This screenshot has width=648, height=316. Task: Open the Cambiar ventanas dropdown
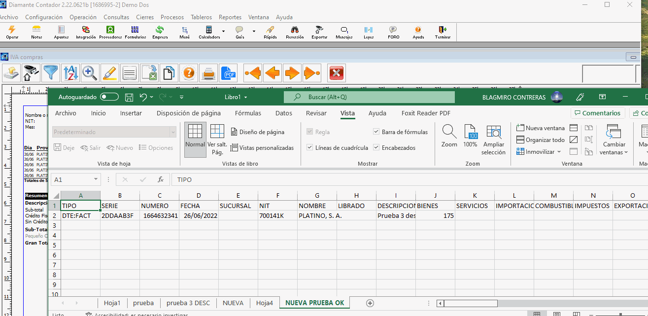[x=614, y=140]
